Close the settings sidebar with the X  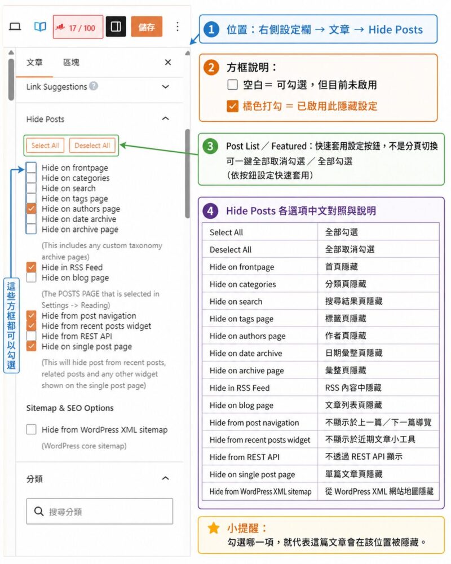pyautogui.click(x=168, y=62)
